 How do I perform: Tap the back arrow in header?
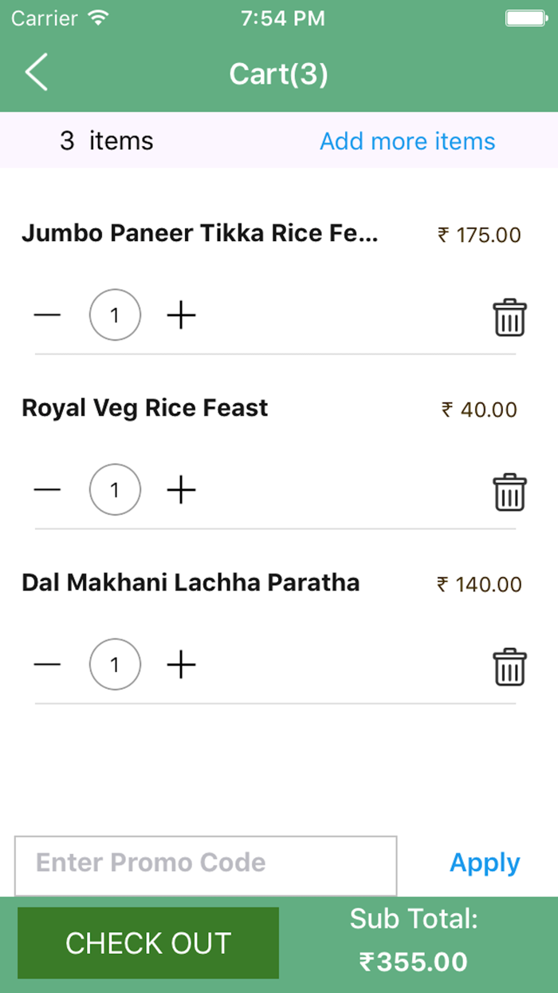[37, 73]
